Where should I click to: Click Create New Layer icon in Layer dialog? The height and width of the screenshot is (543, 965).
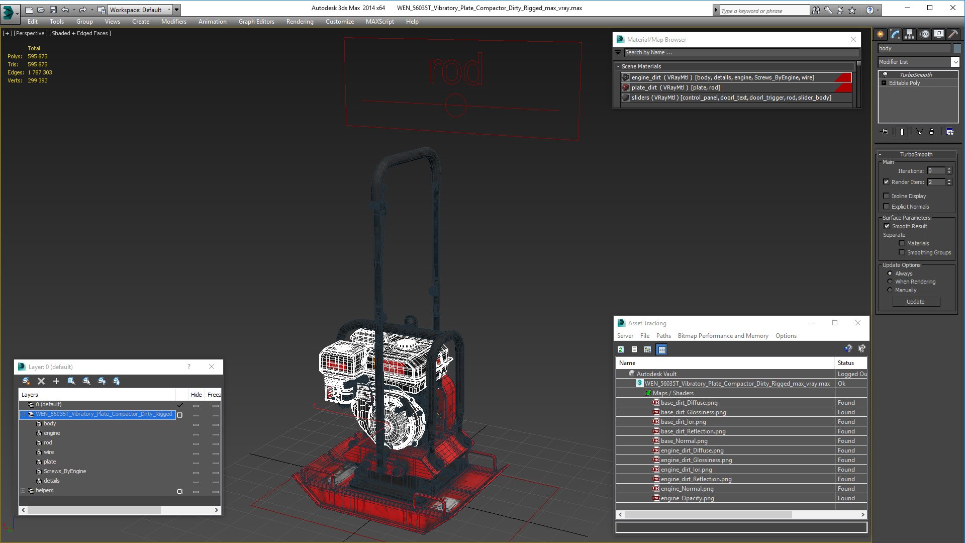tap(27, 381)
